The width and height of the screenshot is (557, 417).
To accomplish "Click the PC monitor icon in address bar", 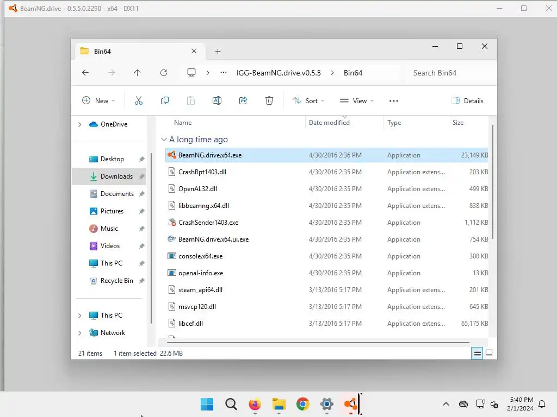I will [191, 73].
